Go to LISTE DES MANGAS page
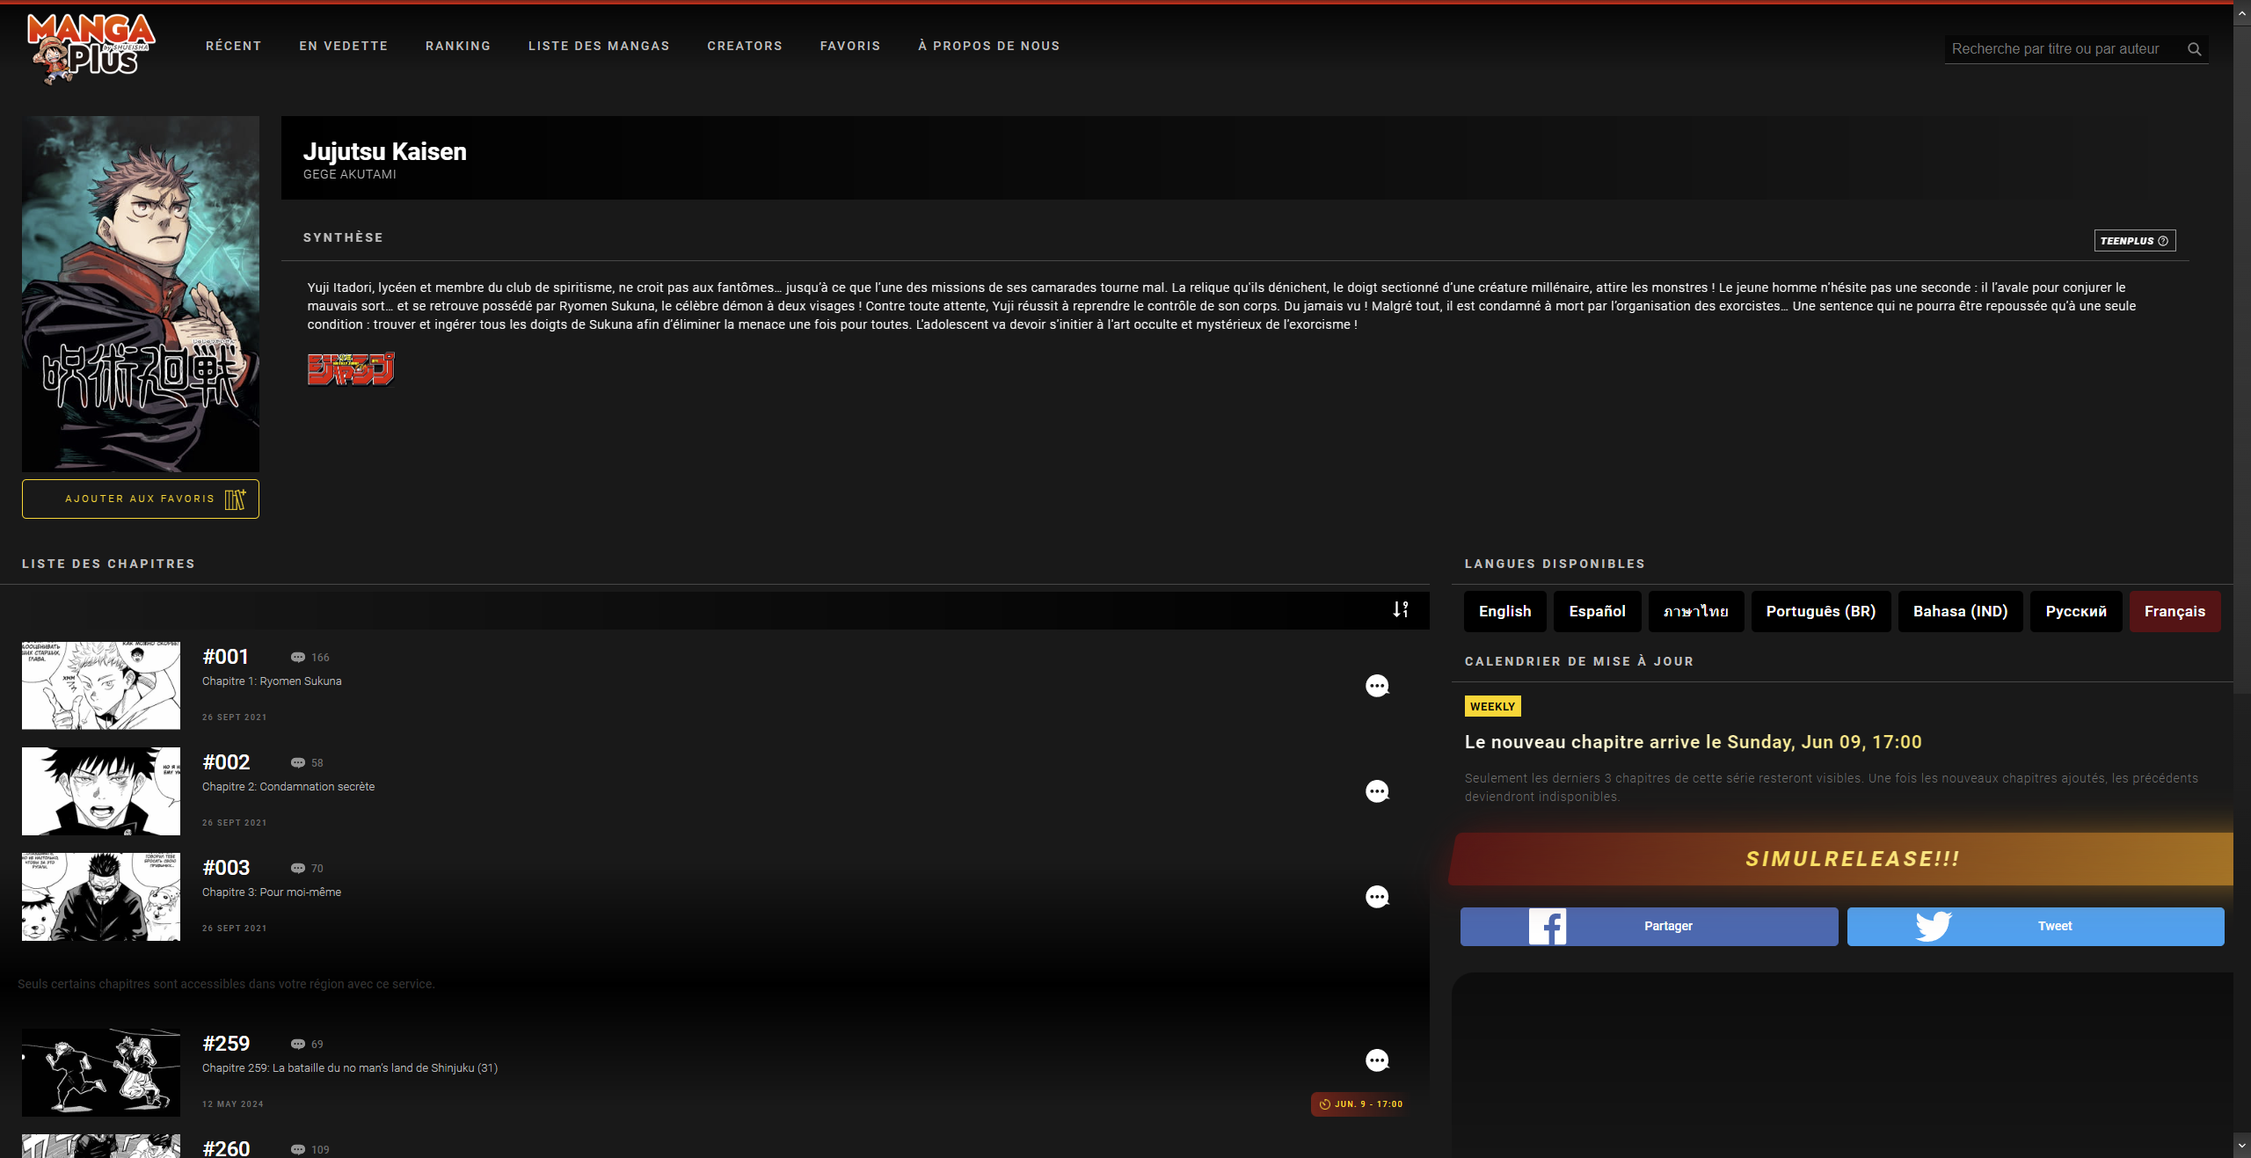 click(599, 46)
